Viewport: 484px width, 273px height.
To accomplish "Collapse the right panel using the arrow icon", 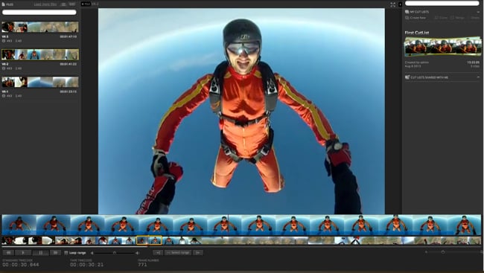I will 401,4.
